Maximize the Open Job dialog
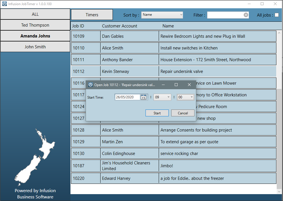Viewport: 283px width, 201px height. tap(176, 85)
